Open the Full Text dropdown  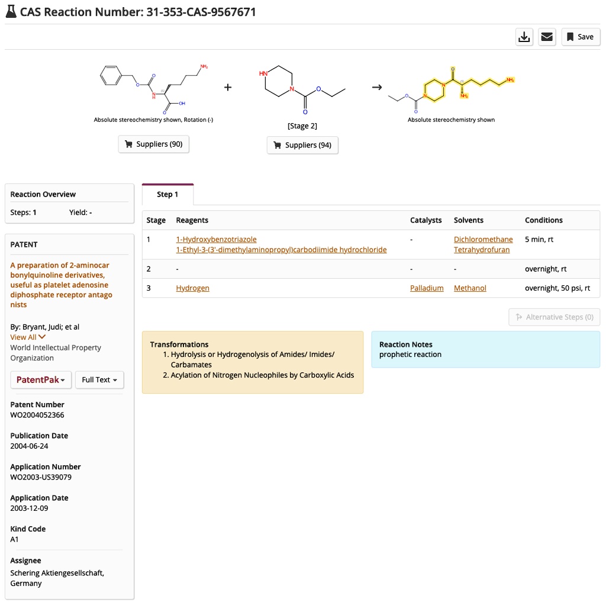point(99,379)
